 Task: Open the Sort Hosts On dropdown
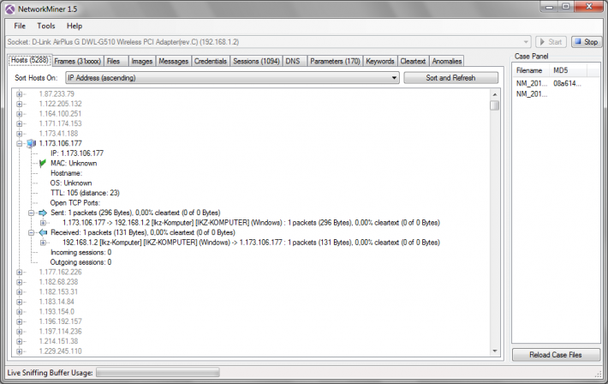pos(232,78)
